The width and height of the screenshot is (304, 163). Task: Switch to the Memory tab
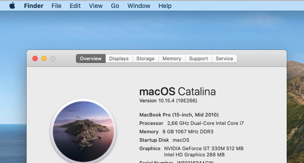coord(172,58)
